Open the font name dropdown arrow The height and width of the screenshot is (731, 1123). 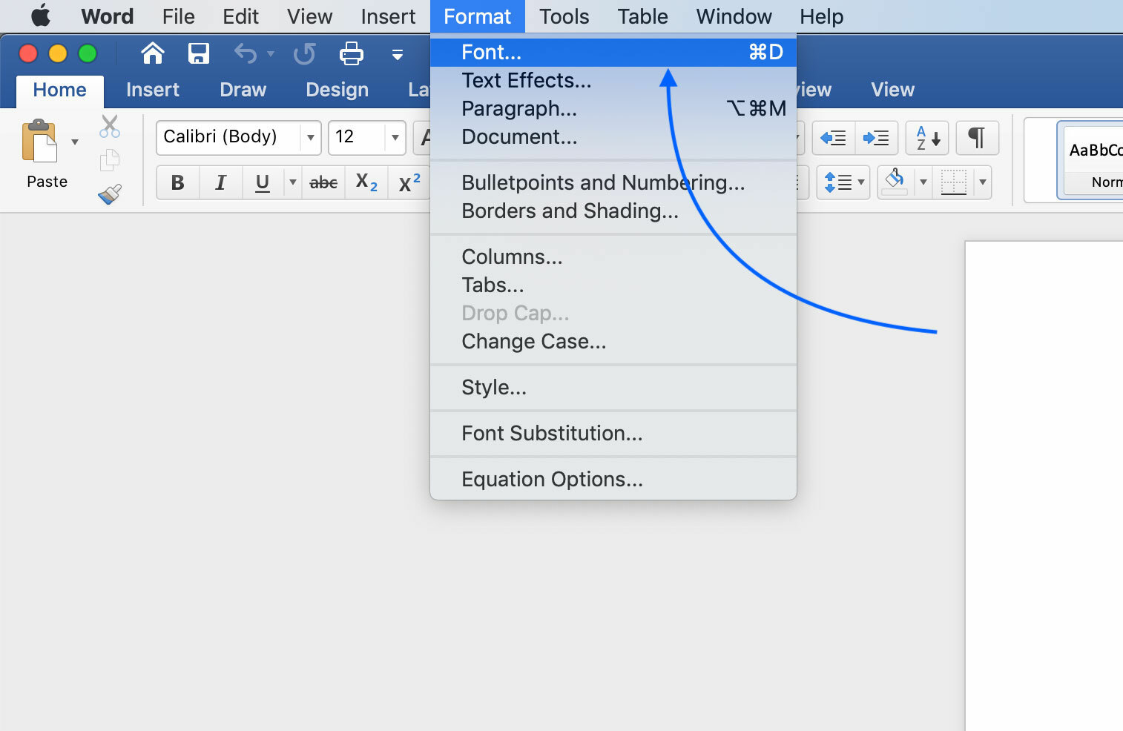pos(311,138)
